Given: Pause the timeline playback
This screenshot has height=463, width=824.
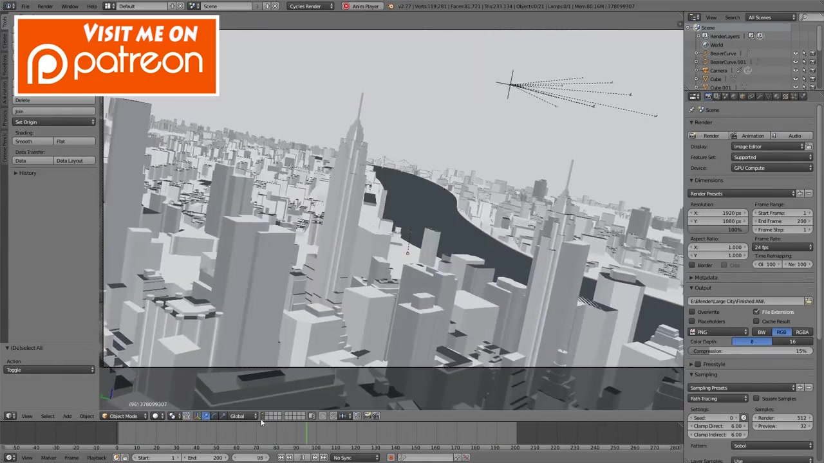Looking at the screenshot, I should point(302,458).
